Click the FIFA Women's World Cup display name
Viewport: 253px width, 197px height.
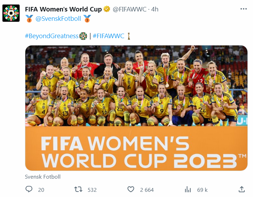[x=63, y=9]
